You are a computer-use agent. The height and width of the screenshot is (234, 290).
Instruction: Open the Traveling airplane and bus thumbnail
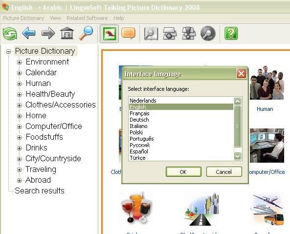(267, 209)
